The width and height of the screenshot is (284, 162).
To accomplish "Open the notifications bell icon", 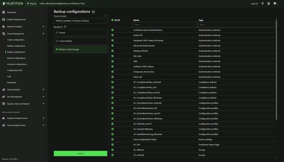I will tap(263, 3).
